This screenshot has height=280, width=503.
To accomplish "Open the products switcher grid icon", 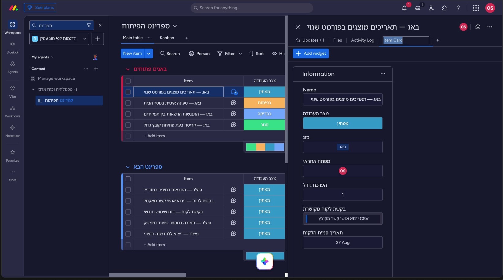I will click(x=476, y=8).
